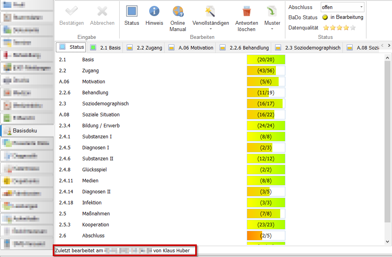The height and width of the screenshot is (257, 392).
Task: Click the vertical scrollbar down arrow
Action: point(388,241)
